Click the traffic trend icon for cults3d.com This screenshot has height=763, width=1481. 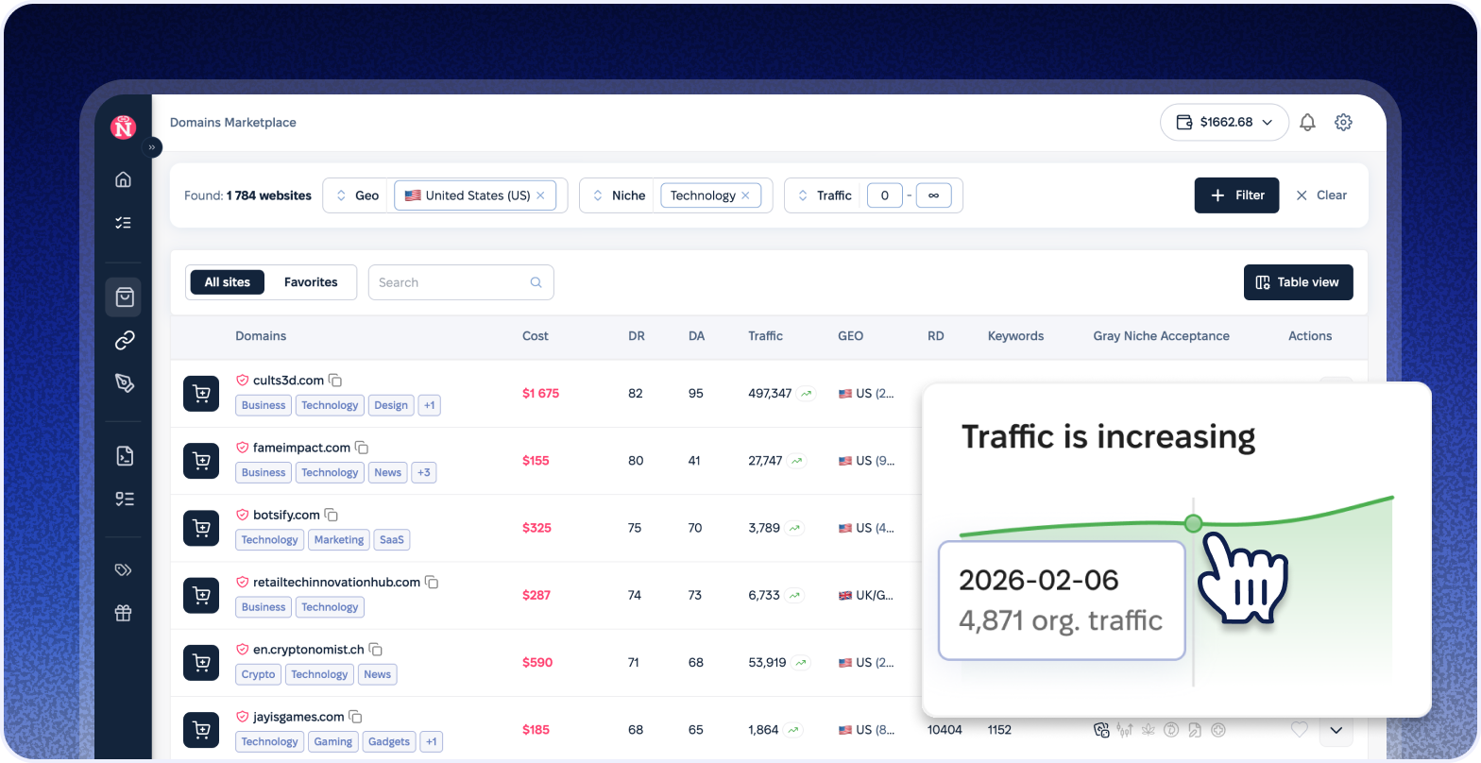tap(806, 394)
